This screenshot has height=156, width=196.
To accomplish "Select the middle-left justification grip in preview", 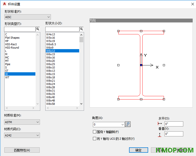I will [x=118, y=65].
